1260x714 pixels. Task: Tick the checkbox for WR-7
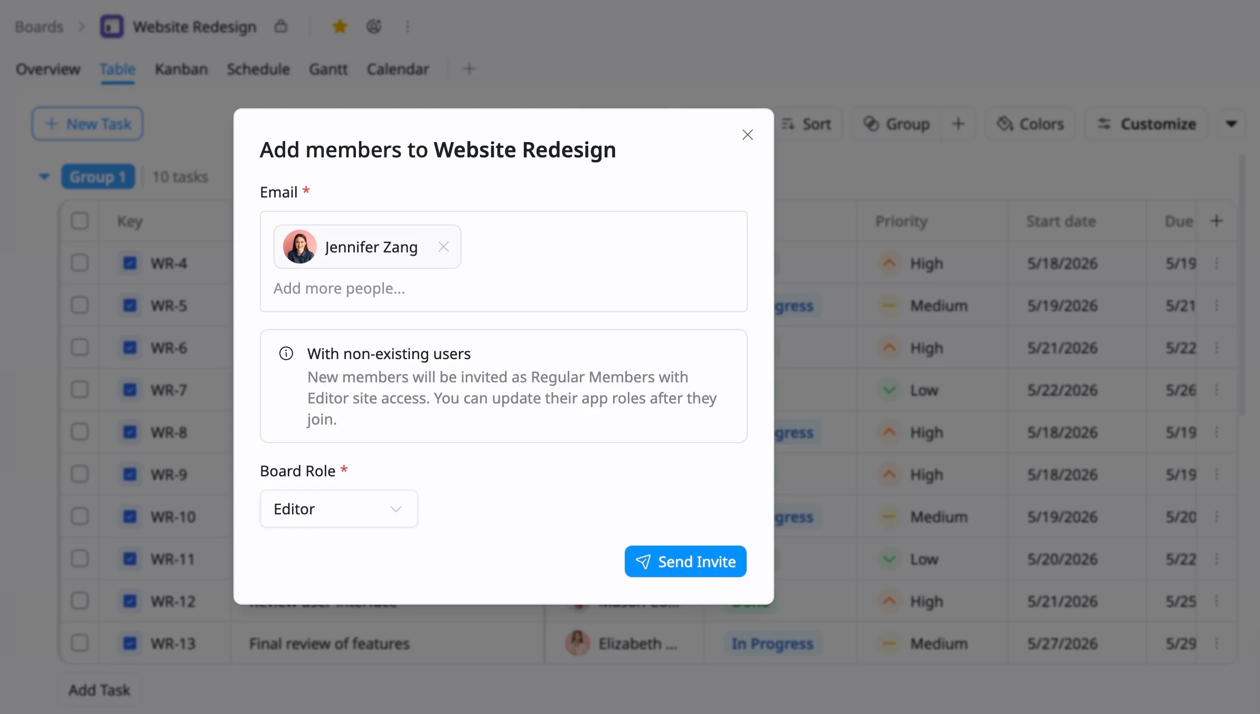click(80, 390)
